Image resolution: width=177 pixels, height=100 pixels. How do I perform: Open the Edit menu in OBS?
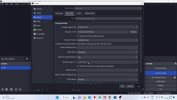7,4
